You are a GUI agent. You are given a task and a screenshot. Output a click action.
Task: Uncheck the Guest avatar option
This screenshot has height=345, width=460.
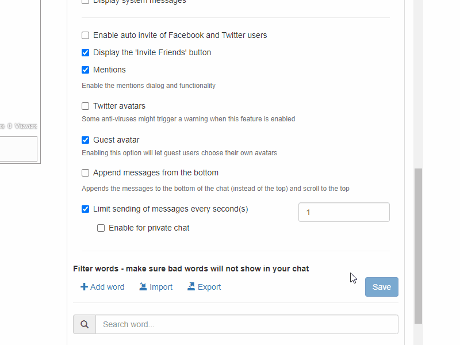(85, 140)
